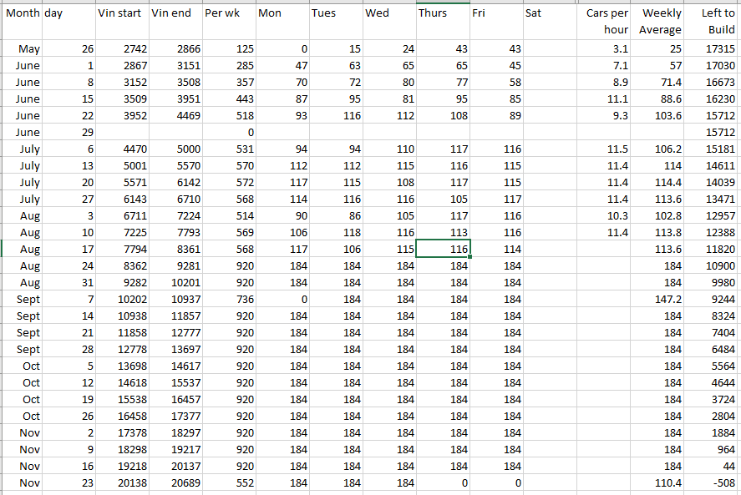
Task: Click the Vin start cell containing 2742
Action: tap(122, 49)
